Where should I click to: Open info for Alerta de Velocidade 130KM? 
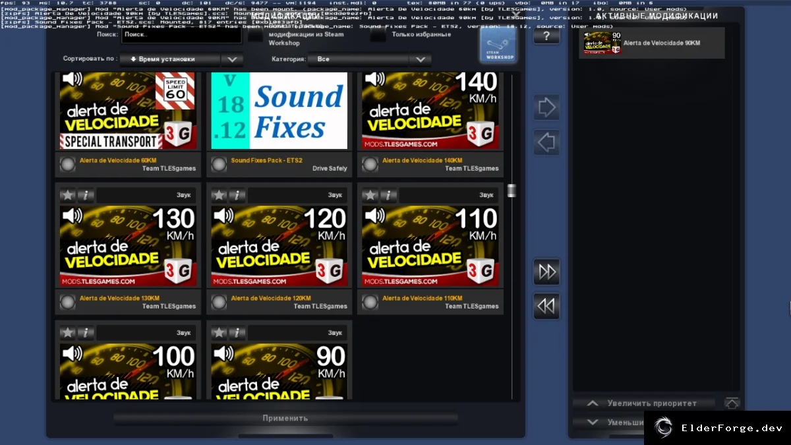pyautogui.click(x=86, y=195)
